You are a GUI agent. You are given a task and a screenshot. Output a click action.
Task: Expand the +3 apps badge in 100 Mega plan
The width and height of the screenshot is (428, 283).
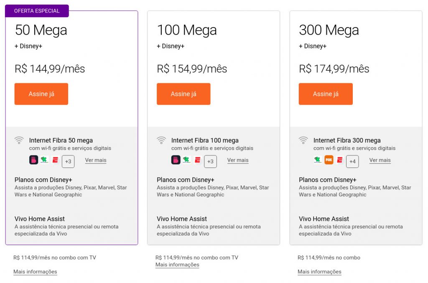211,161
